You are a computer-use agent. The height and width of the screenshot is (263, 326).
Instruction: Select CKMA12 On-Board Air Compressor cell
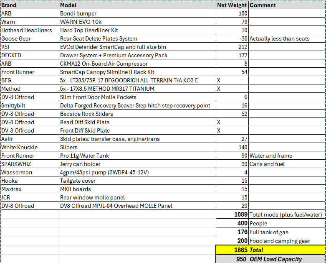[x=137, y=64]
